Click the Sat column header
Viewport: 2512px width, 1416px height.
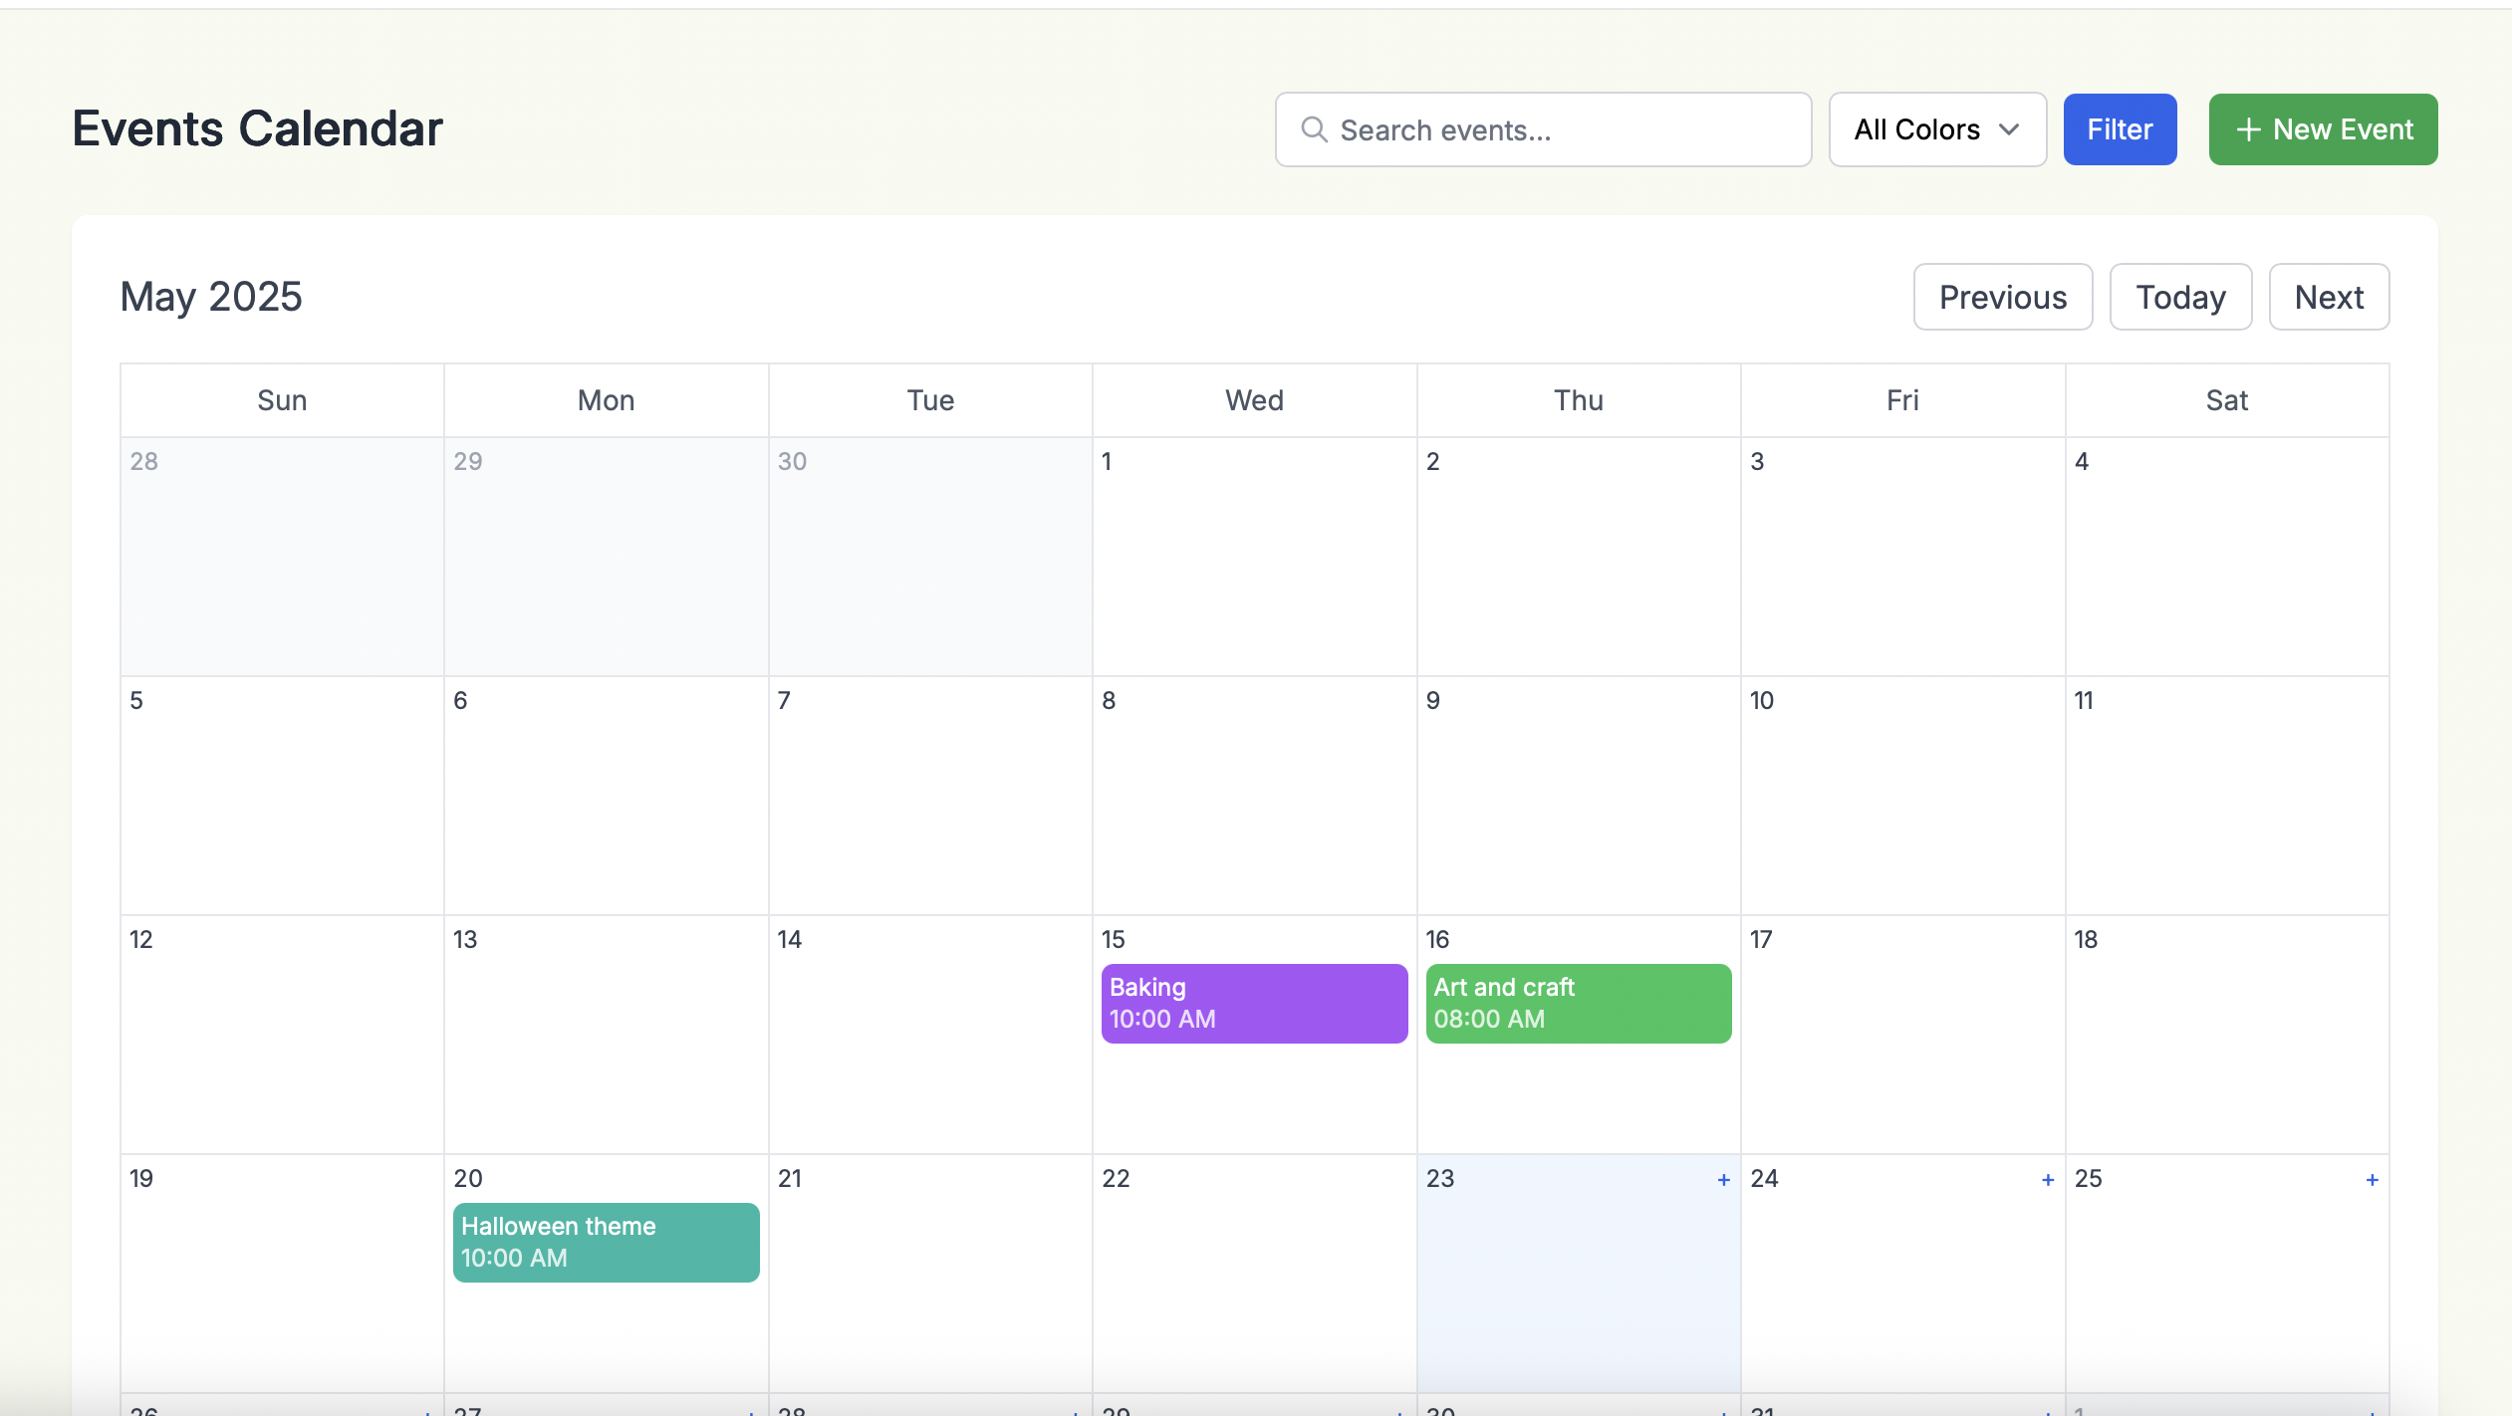2227,400
